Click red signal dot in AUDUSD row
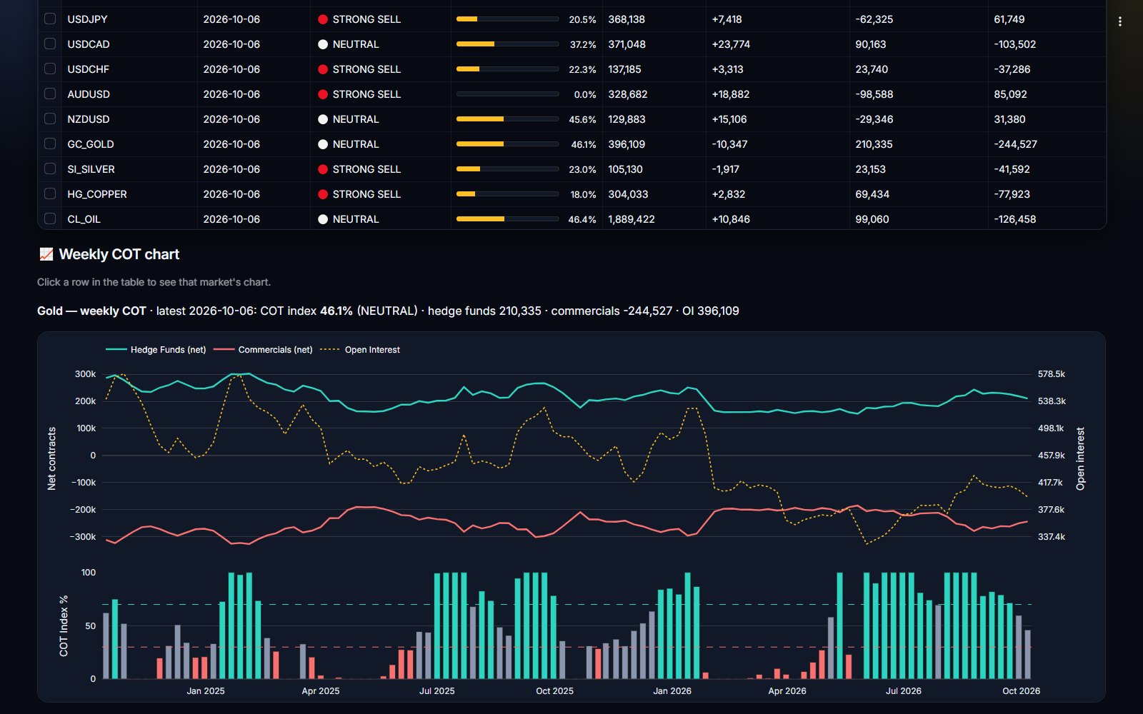 [x=323, y=94]
